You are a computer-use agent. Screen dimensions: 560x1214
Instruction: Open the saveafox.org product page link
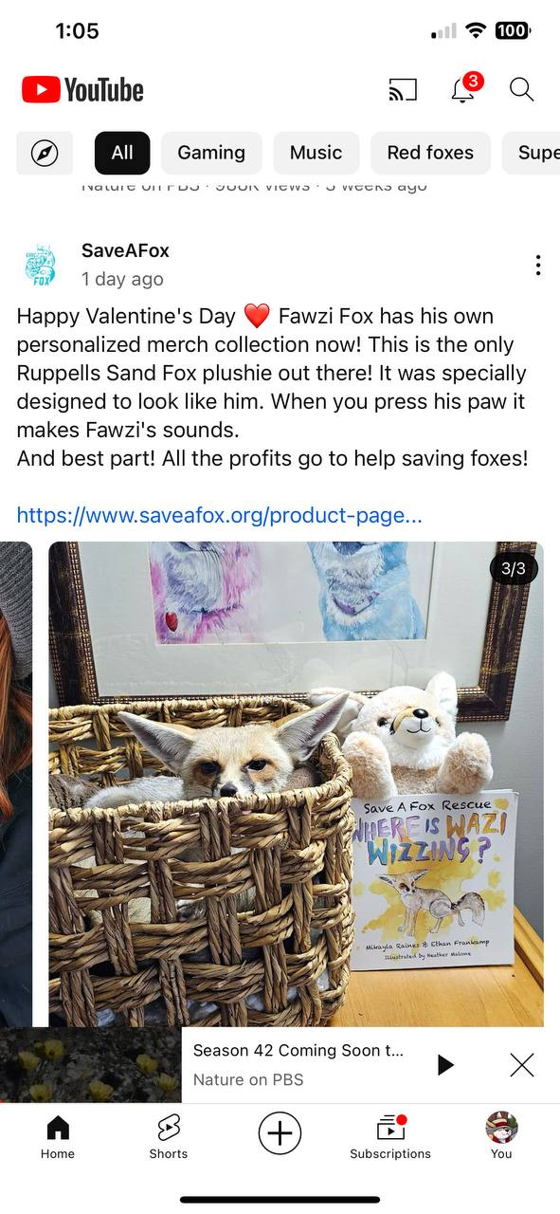pyautogui.click(x=220, y=516)
